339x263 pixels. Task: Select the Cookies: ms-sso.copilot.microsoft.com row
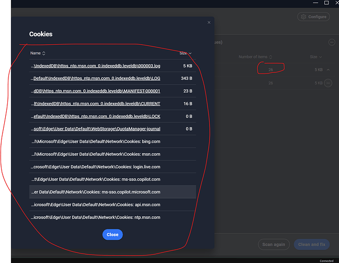click(x=112, y=192)
